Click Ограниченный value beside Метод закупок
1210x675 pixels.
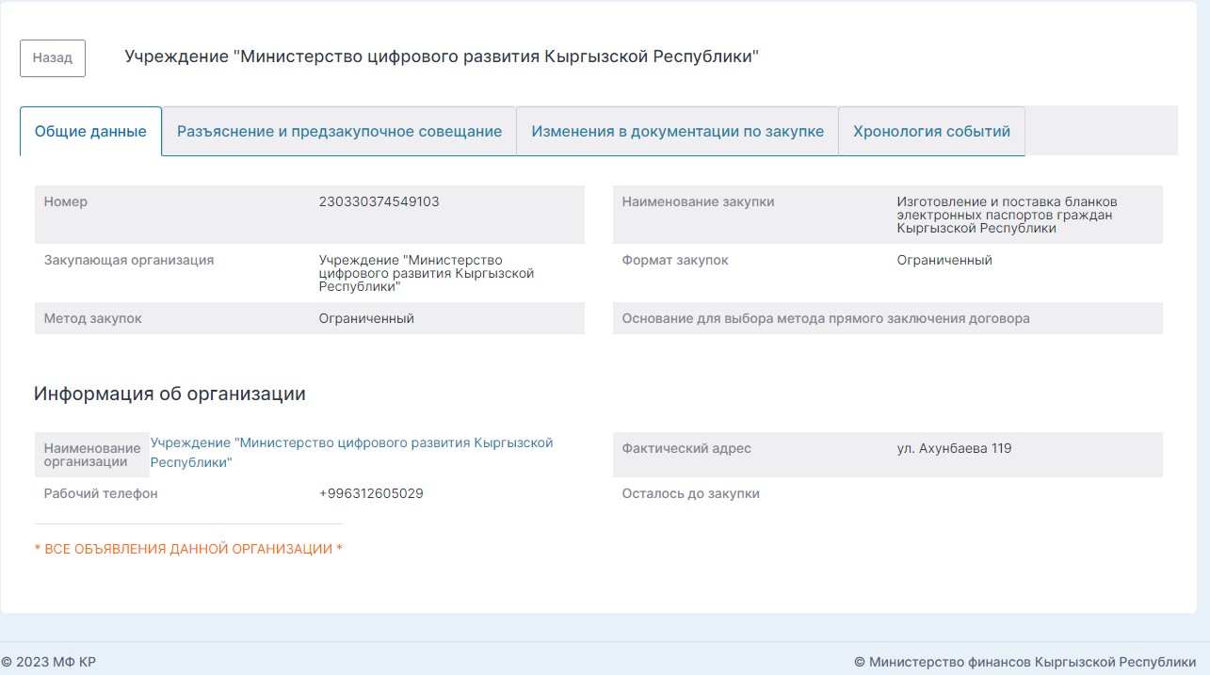point(366,319)
